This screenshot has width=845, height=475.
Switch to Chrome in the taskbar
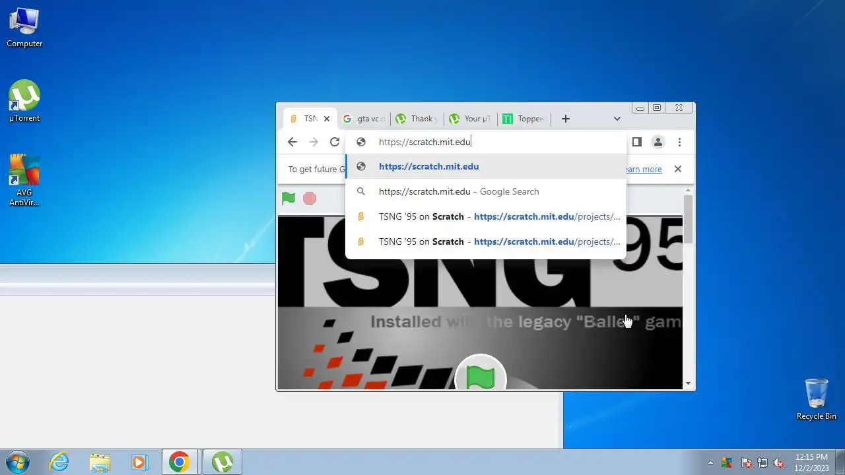pos(180,462)
